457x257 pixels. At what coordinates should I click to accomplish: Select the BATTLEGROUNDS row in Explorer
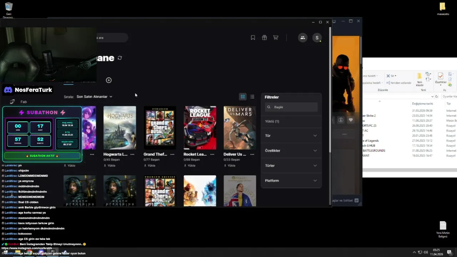click(410, 151)
